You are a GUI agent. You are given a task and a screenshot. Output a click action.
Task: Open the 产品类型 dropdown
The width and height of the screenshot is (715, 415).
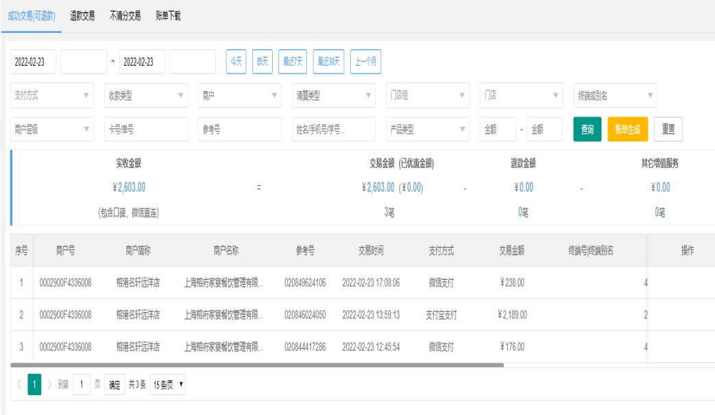[x=426, y=129]
